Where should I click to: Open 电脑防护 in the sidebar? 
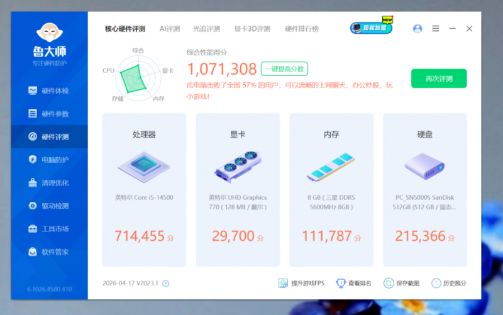(x=49, y=160)
